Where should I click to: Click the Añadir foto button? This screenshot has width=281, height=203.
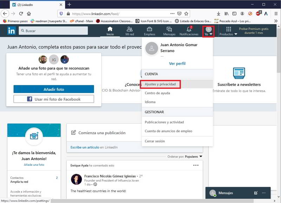coord(54,89)
